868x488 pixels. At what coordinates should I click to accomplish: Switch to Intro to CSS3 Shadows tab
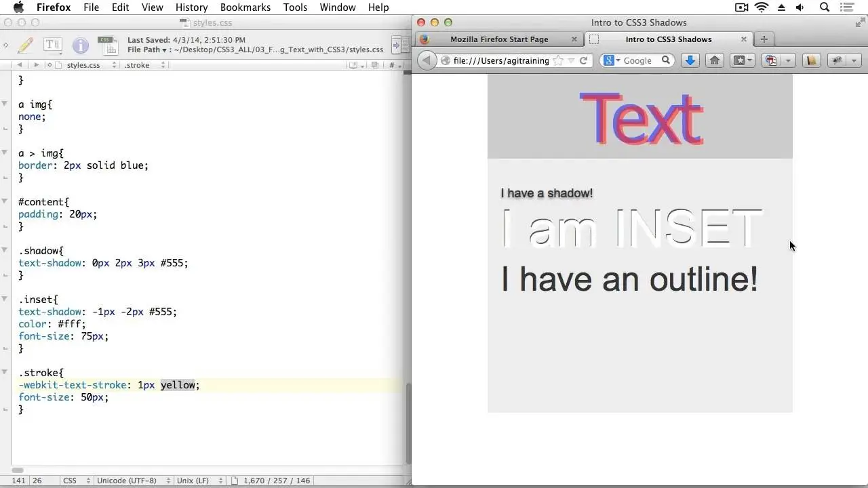pos(668,39)
